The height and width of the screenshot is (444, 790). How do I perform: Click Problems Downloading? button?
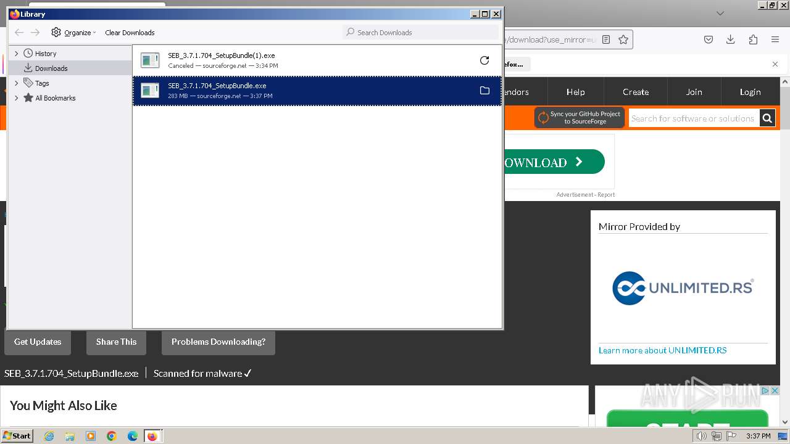[x=218, y=342]
